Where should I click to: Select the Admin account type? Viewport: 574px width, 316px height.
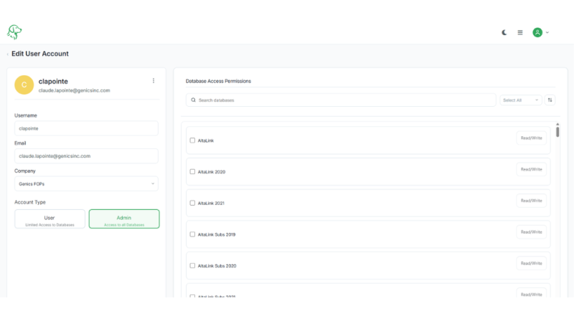click(124, 219)
